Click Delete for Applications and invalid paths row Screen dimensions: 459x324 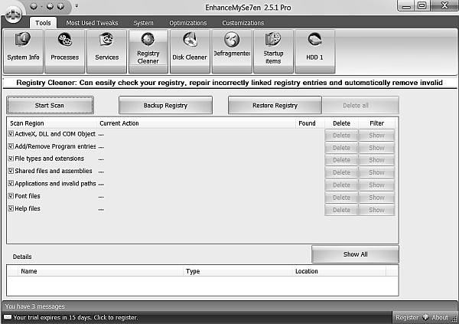pyautogui.click(x=341, y=185)
